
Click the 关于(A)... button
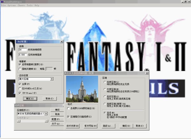click(57, 124)
